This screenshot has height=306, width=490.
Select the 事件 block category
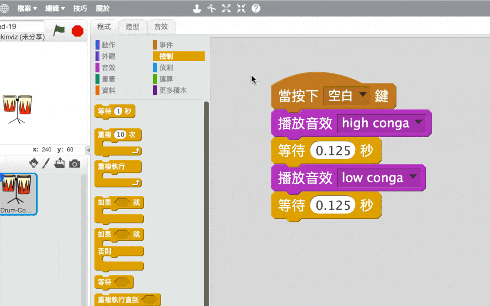point(166,45)
